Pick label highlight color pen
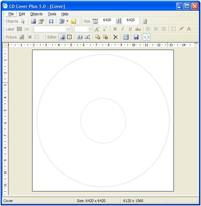Image resolution: width=201 pixels, height=206 pixels. 181,29
